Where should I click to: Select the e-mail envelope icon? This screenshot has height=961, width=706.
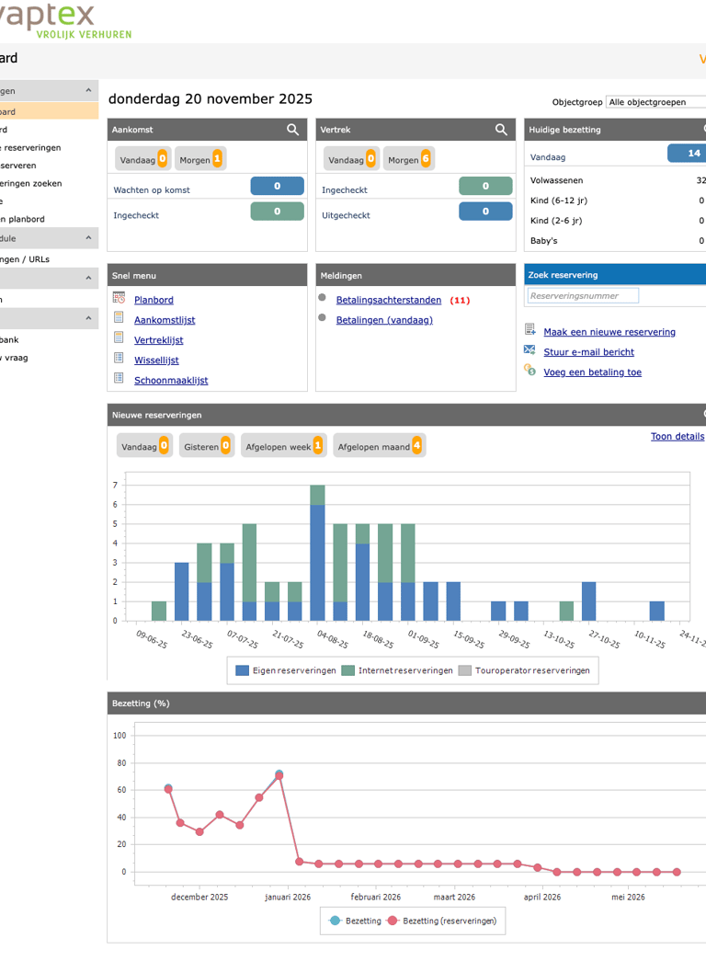[x=529, y=349]
